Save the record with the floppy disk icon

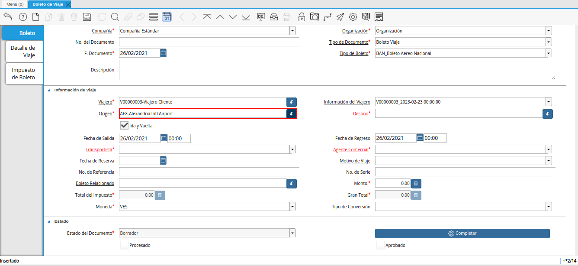pyautogui.click(x=87, y=17)
